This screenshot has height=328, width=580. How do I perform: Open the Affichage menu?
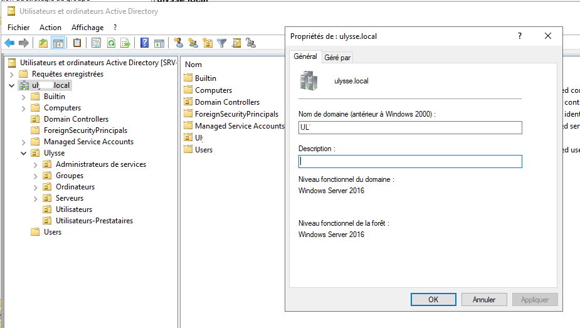[87, 28]
